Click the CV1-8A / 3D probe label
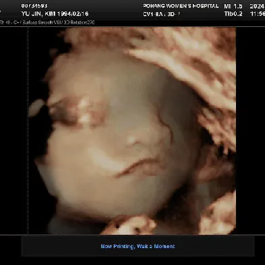The height and width of the screenshot is (265, 265). point(161,14)
